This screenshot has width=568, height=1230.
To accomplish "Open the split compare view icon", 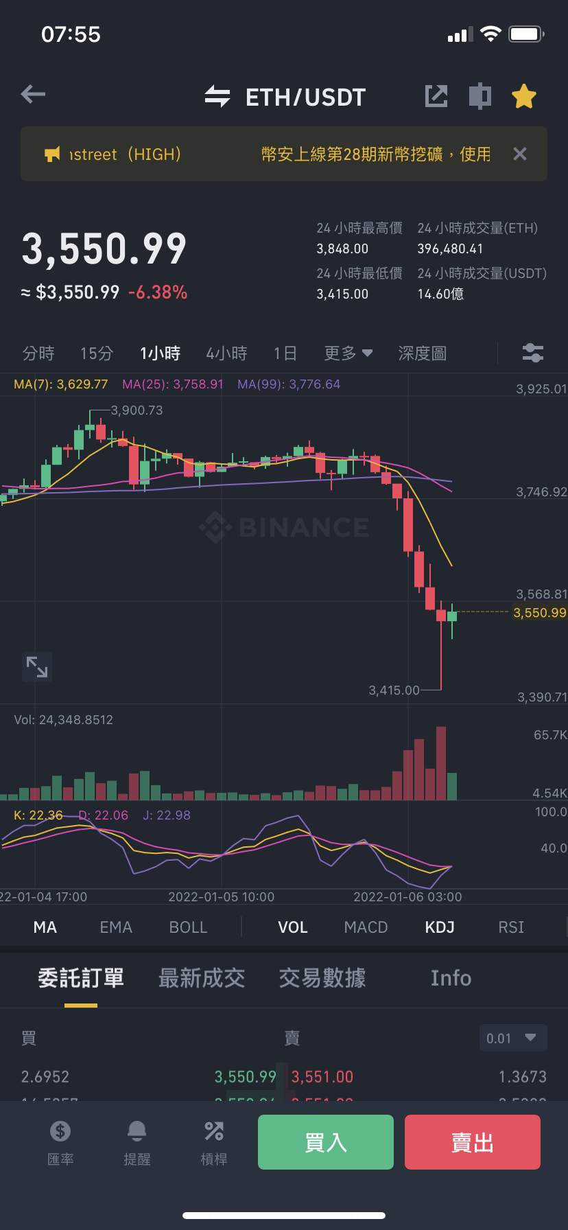I will tap(480, 96).
